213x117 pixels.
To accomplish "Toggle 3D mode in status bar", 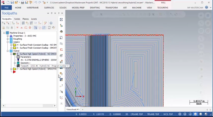I will pos(127,114).
